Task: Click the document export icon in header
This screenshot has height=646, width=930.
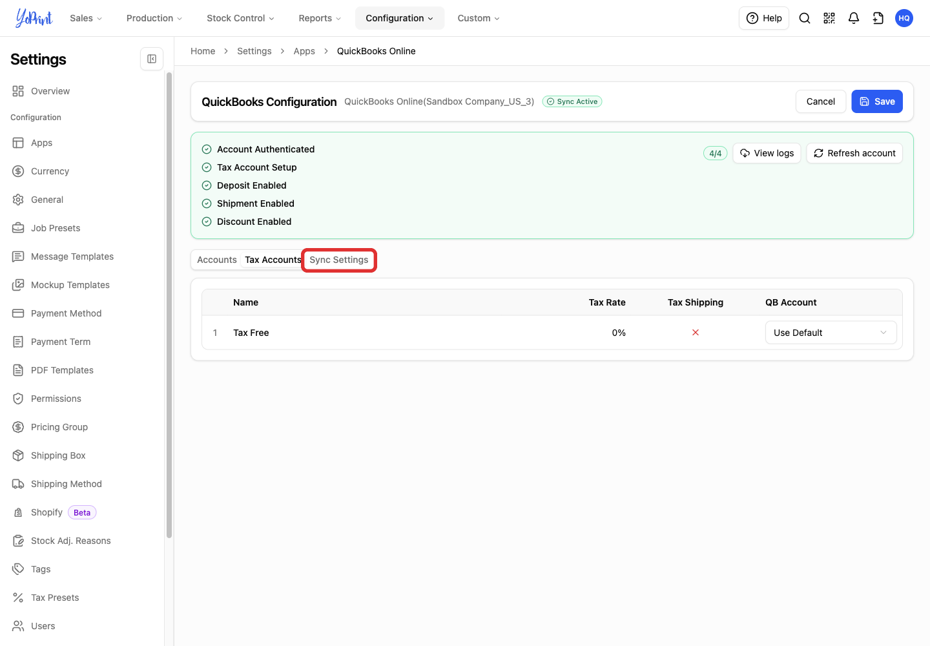Action: click(x=878, y=18)
